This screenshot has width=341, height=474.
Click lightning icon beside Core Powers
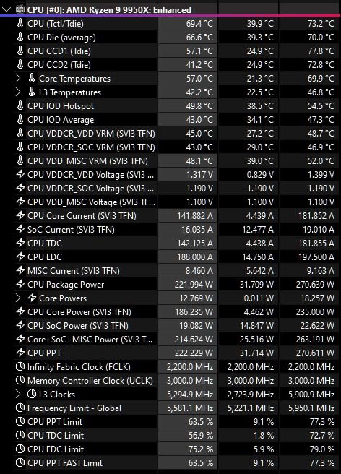coord(32,298)
